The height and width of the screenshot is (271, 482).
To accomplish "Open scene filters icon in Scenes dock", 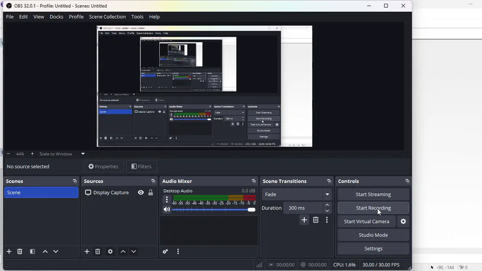I will [32, 251].
